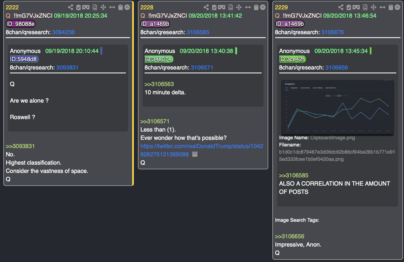Open 8chan thread link 3106571
404x262 pixels.
202,68
